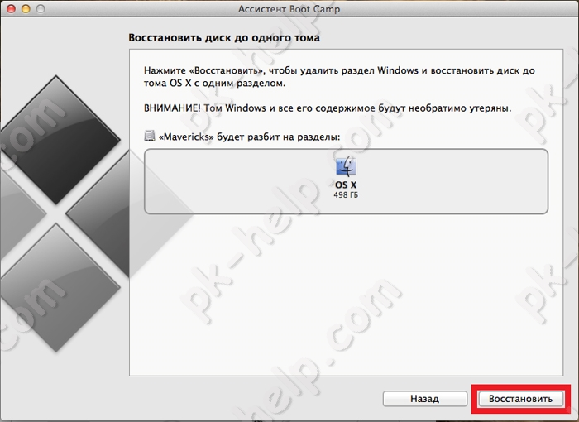Click the «Mavericks» будет разбит на разделы text

249,137
